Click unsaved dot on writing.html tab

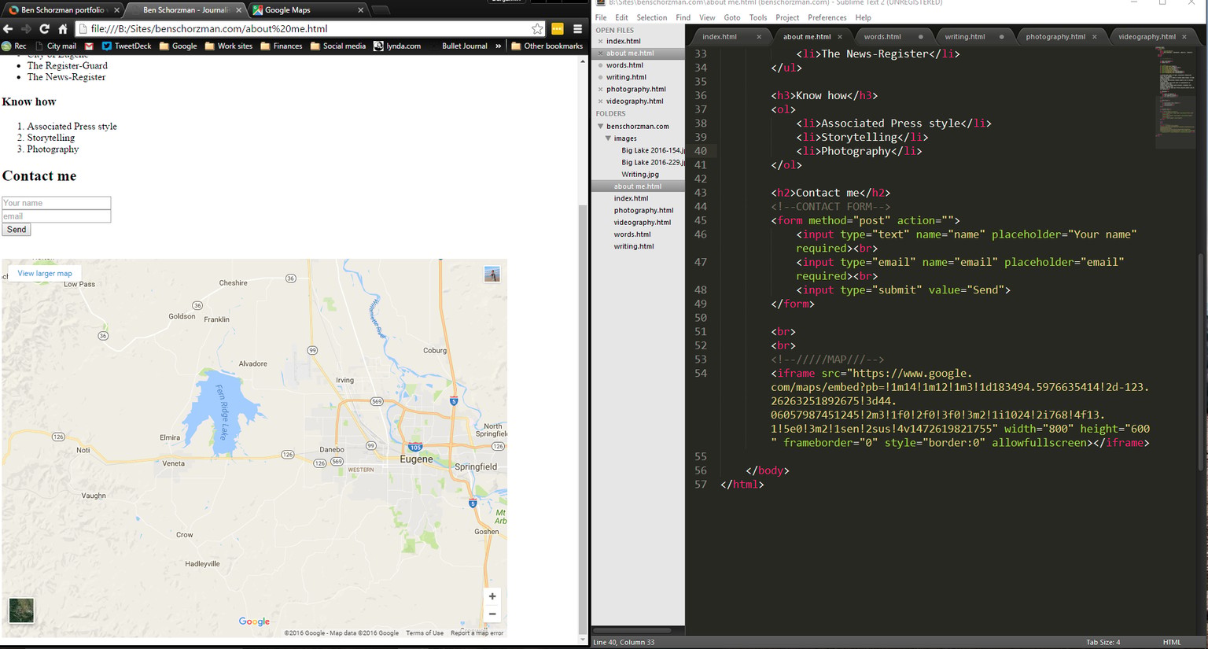click(1001, 36)
